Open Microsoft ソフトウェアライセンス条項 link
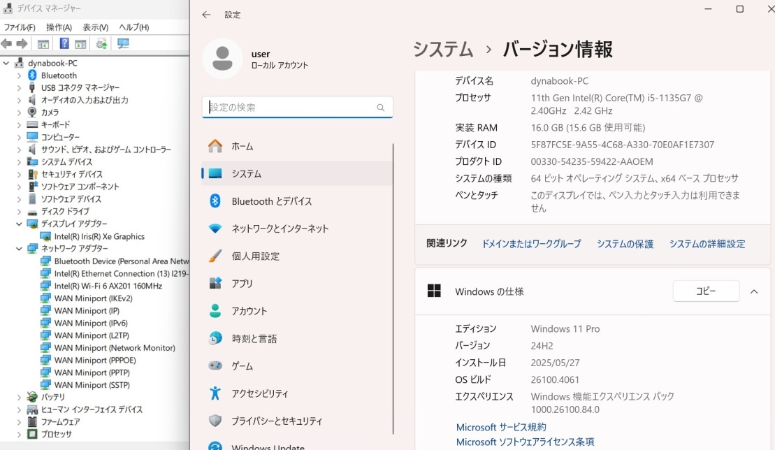This screenshot has height=450, width=775. (x=525, y=442)
